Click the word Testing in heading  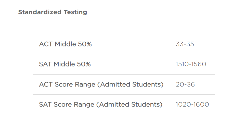(x=75, y=12)
